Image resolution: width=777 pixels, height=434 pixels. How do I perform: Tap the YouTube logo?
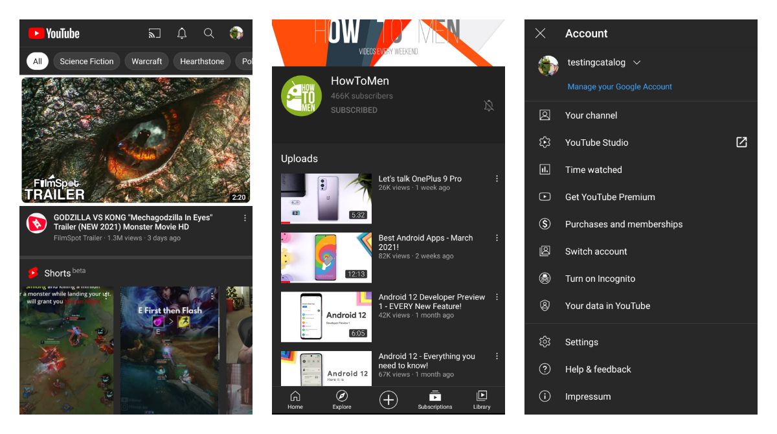[54, 33]
